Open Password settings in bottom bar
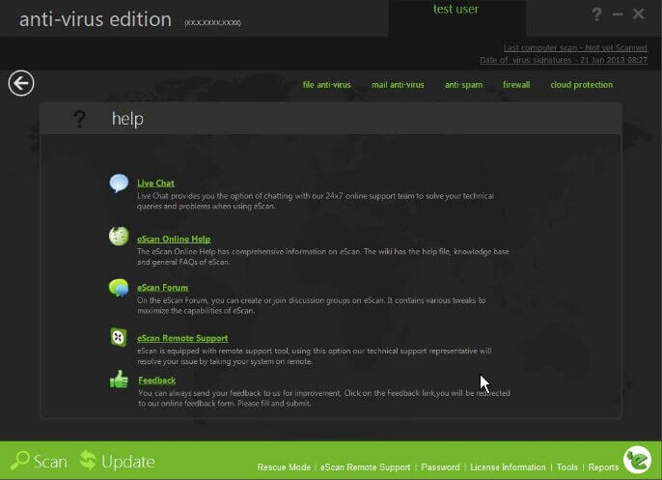Viewport: 662px width, 480px height. (x=440, y=466)
